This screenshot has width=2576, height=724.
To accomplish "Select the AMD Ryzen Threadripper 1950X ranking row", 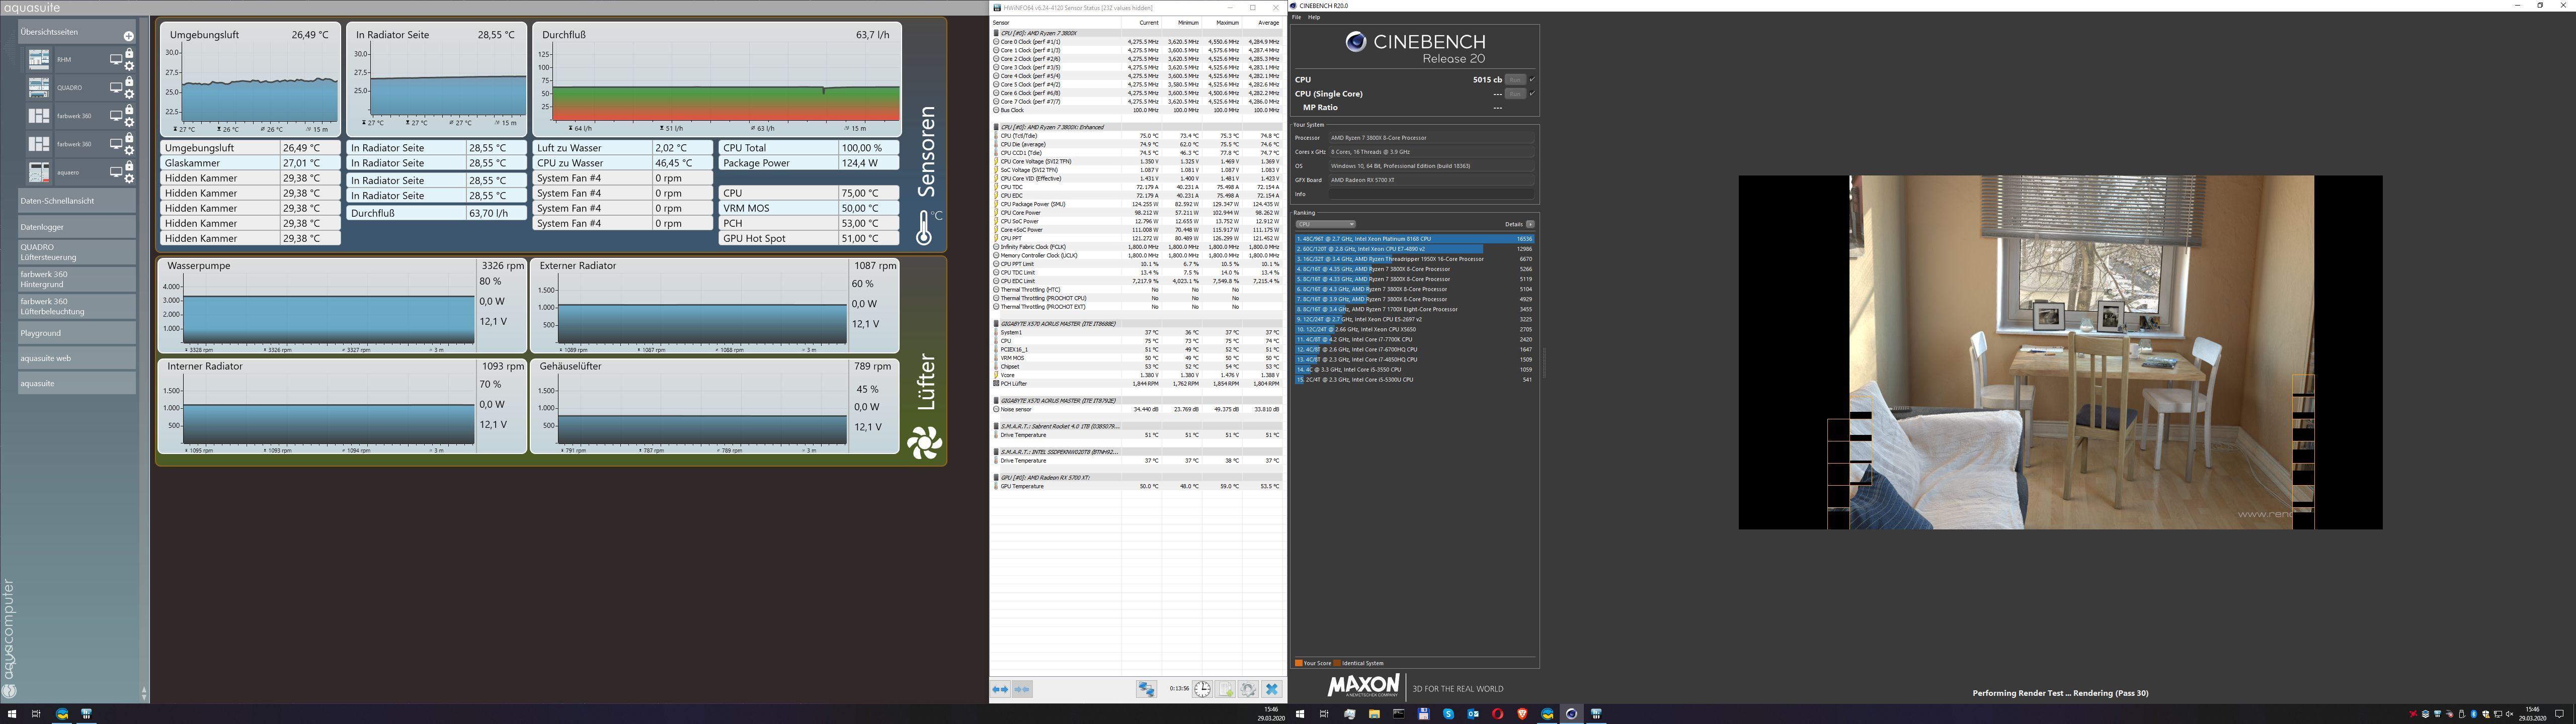I will (1414, 259).
